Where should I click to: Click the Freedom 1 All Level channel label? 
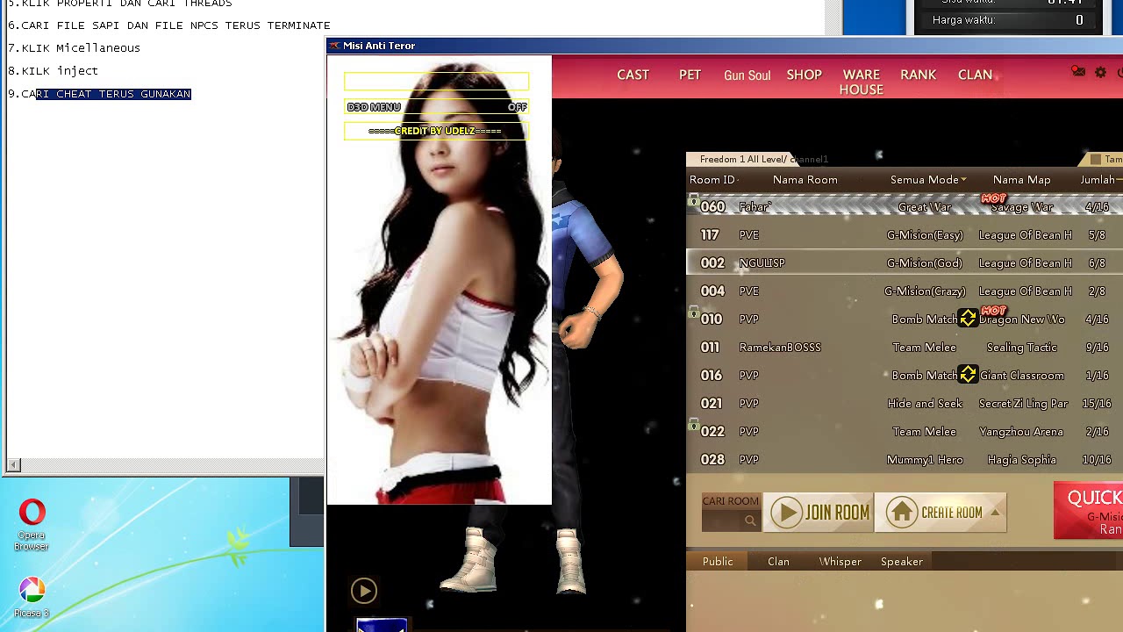pyautogui.click(x=763, y=160)
